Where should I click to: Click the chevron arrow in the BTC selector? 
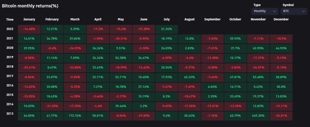tap(303, 11)
